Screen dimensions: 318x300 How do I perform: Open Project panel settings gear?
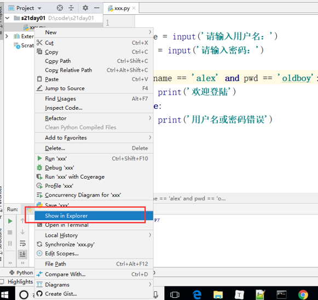click(x=85, y=8)
